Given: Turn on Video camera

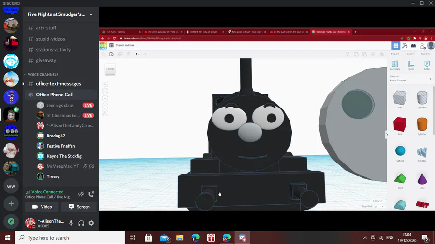Looking at the screenshot, I should pyautogui.click(x=42, y=207).
